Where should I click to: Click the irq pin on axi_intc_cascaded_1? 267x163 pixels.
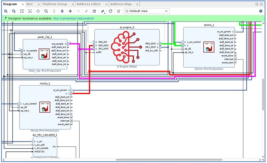(x=54, y=146)
